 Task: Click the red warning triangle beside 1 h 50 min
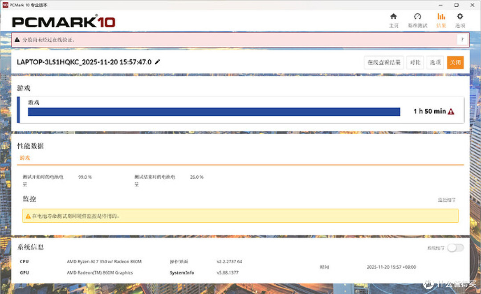pyautogui.click(x=451, y=111)
